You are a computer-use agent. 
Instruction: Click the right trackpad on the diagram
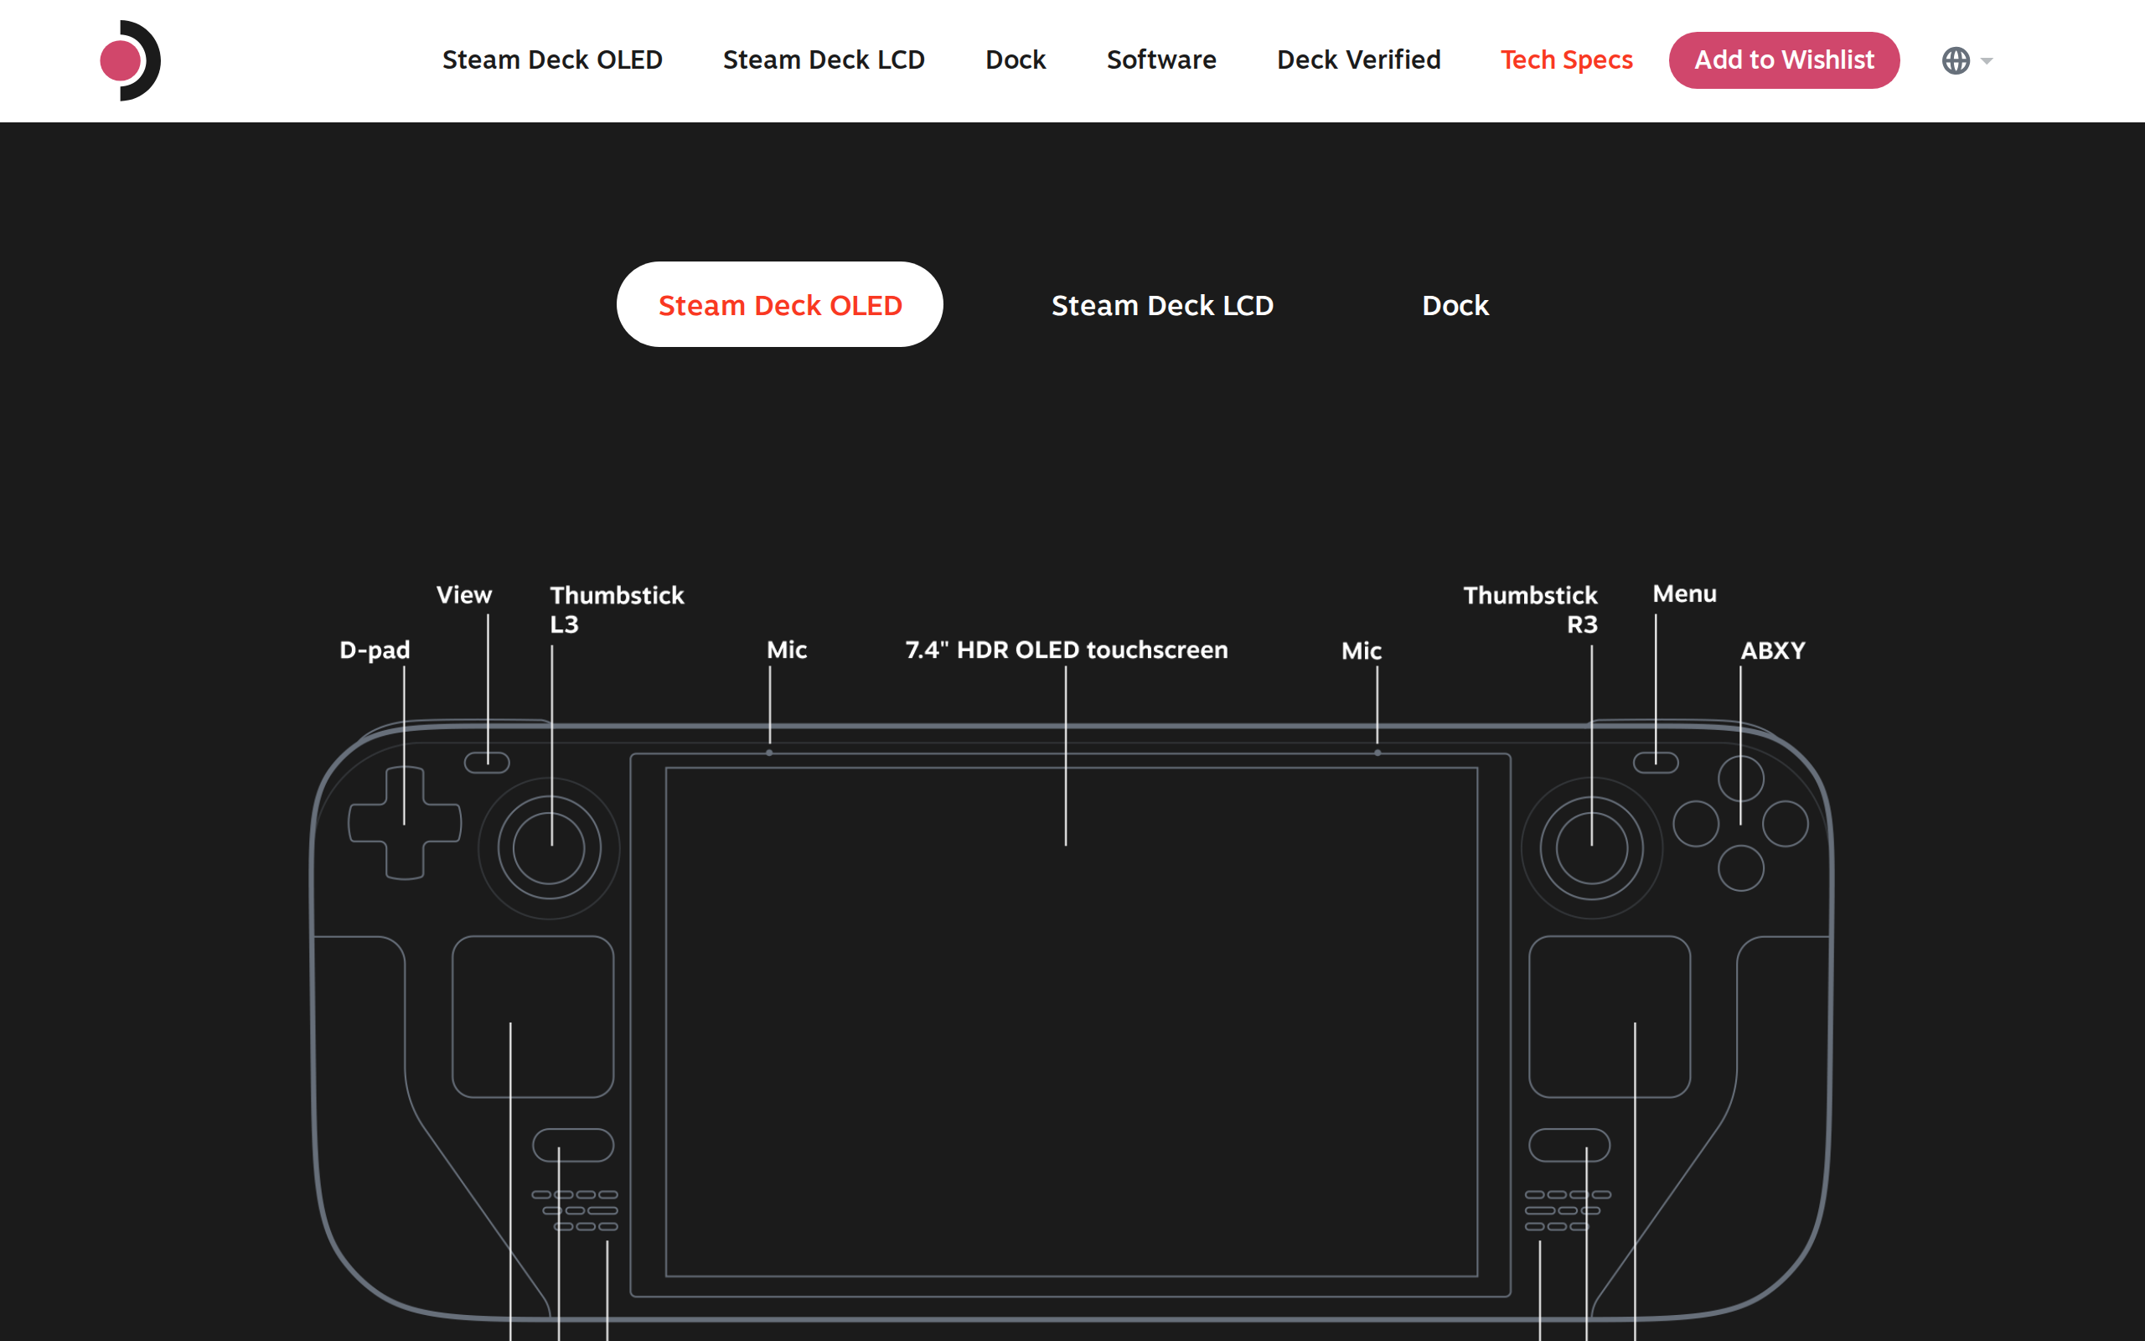(1610, 1017)
